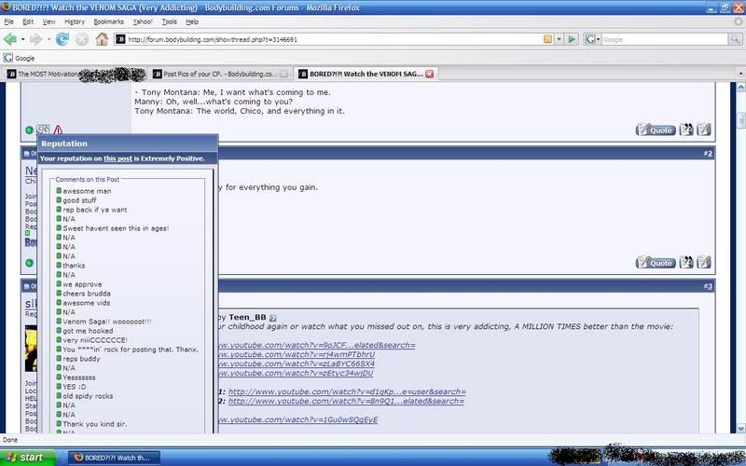
Task: Open the Bookmarks menu
Action: point(108,21)
